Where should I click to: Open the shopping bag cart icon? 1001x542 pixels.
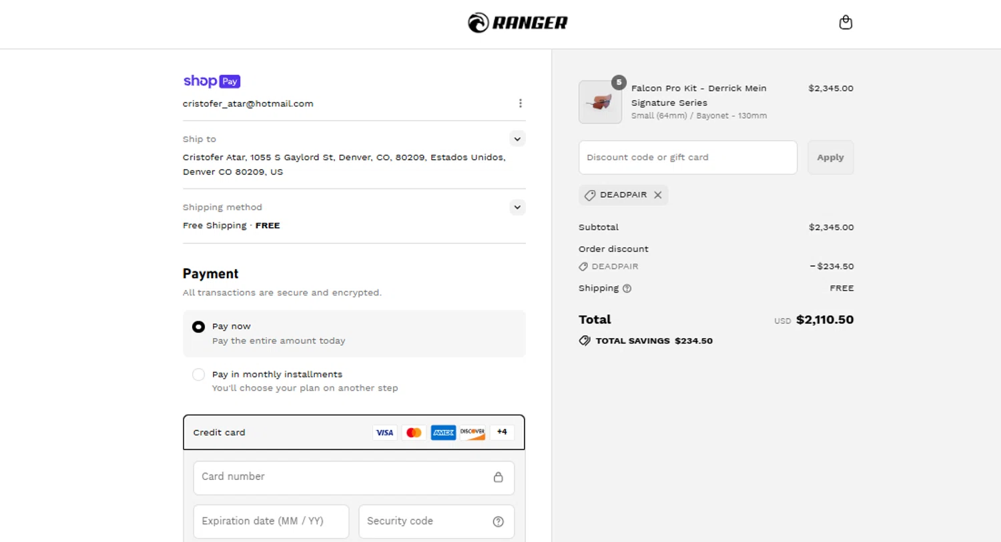point(846,22)
